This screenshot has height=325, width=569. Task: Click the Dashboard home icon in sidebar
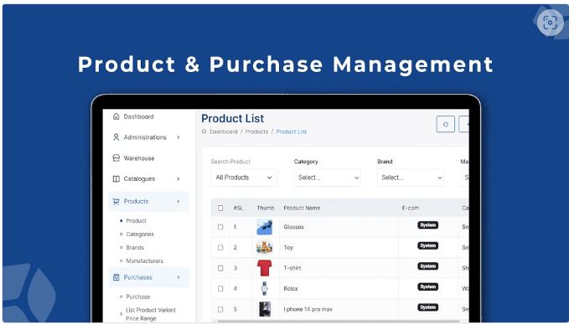(x=116, y=116)
